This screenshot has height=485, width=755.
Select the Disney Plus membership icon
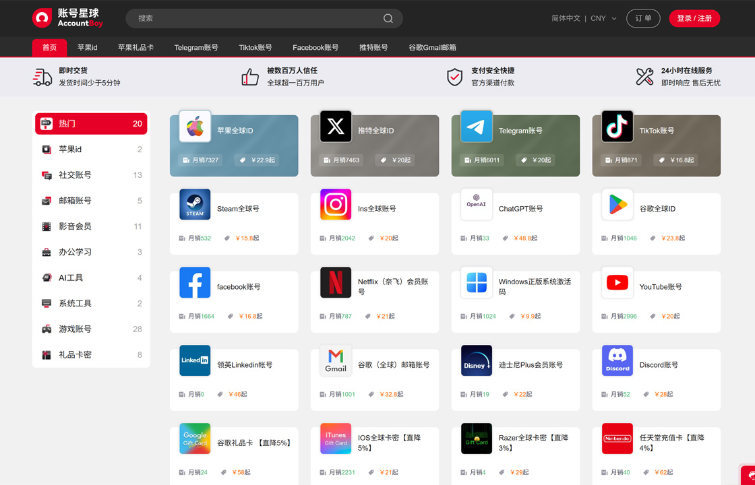(476, 360)
